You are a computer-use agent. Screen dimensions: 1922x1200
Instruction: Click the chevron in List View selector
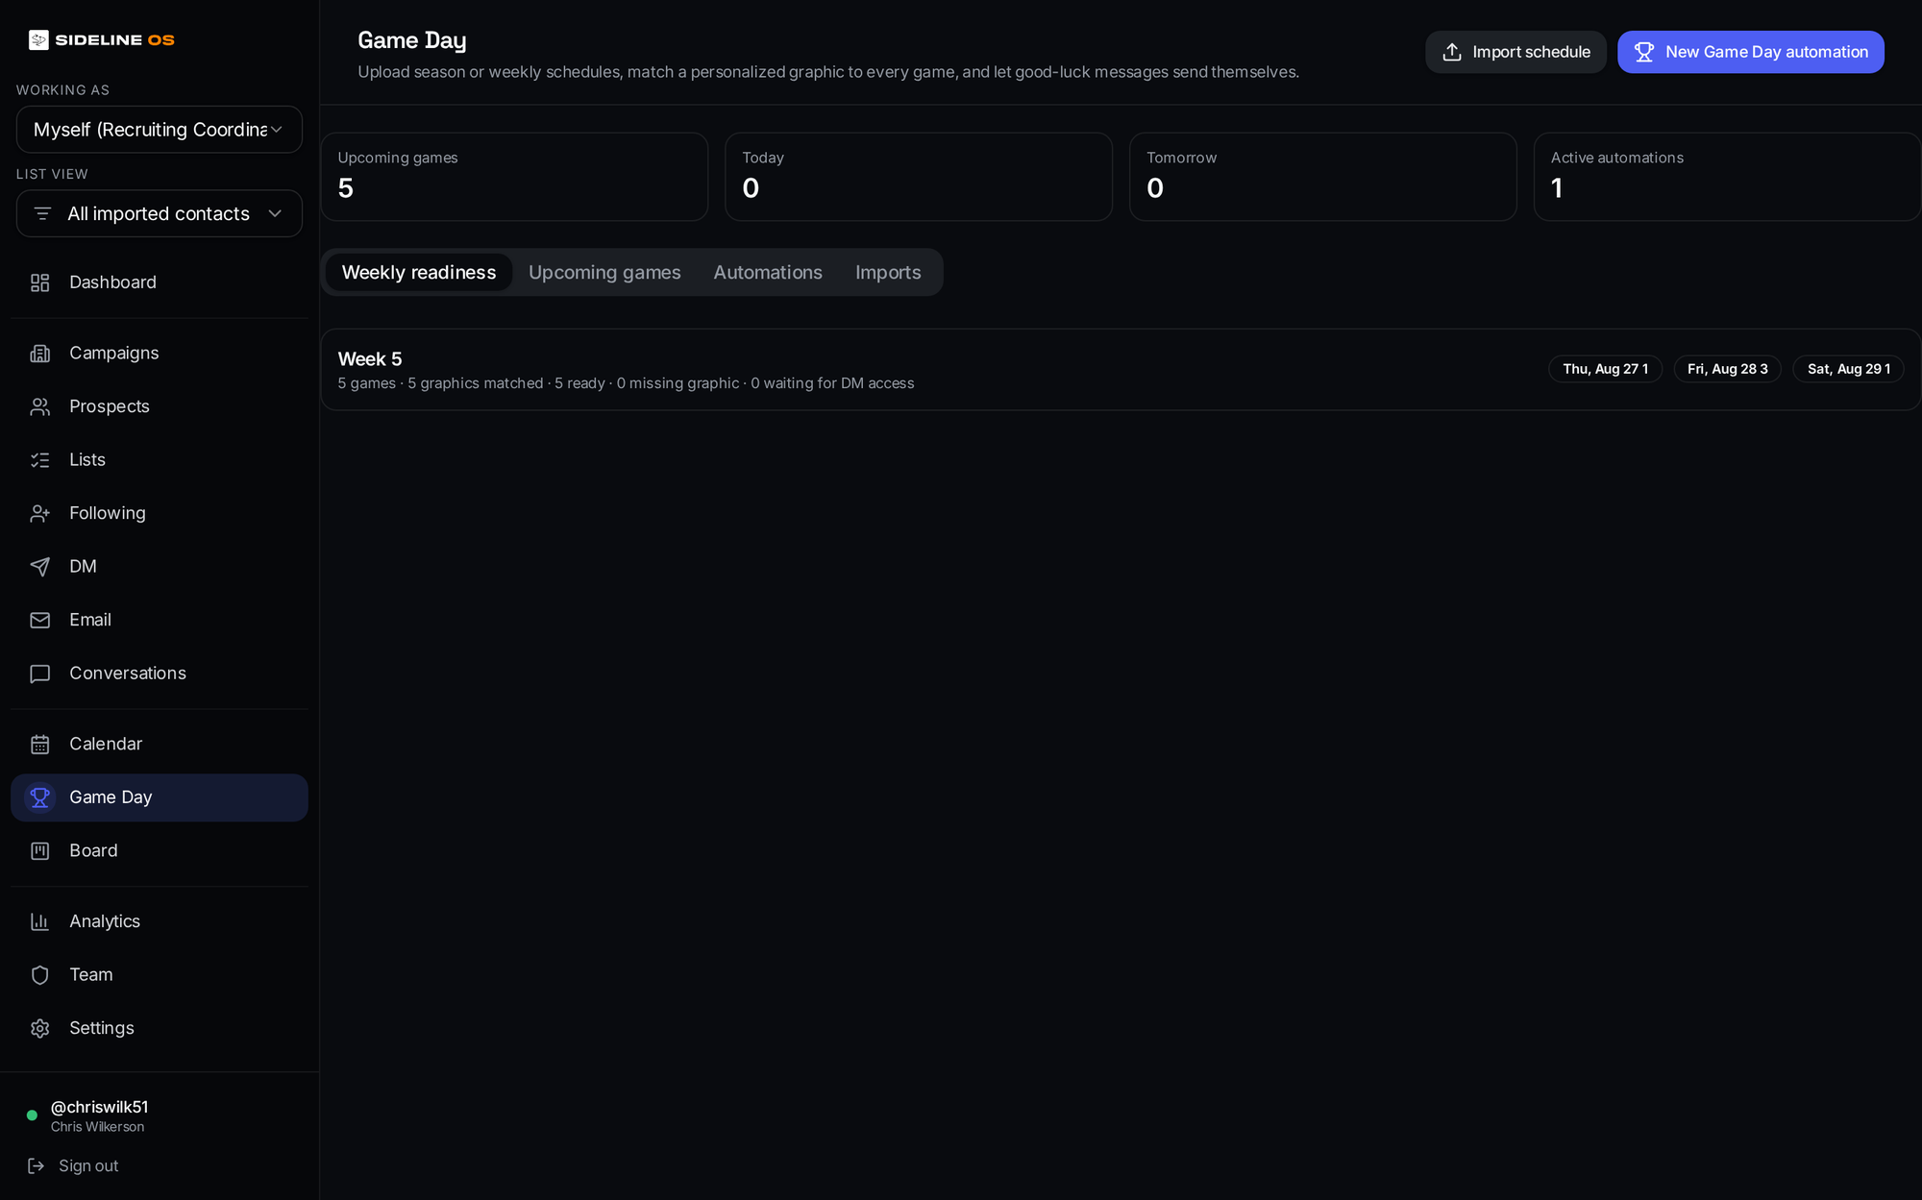point(275,213)
